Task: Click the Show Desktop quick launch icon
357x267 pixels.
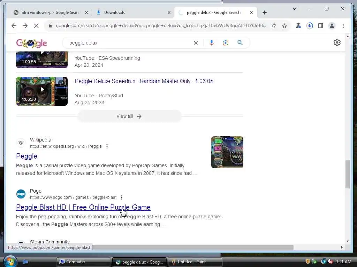Action: click(25, 262)
